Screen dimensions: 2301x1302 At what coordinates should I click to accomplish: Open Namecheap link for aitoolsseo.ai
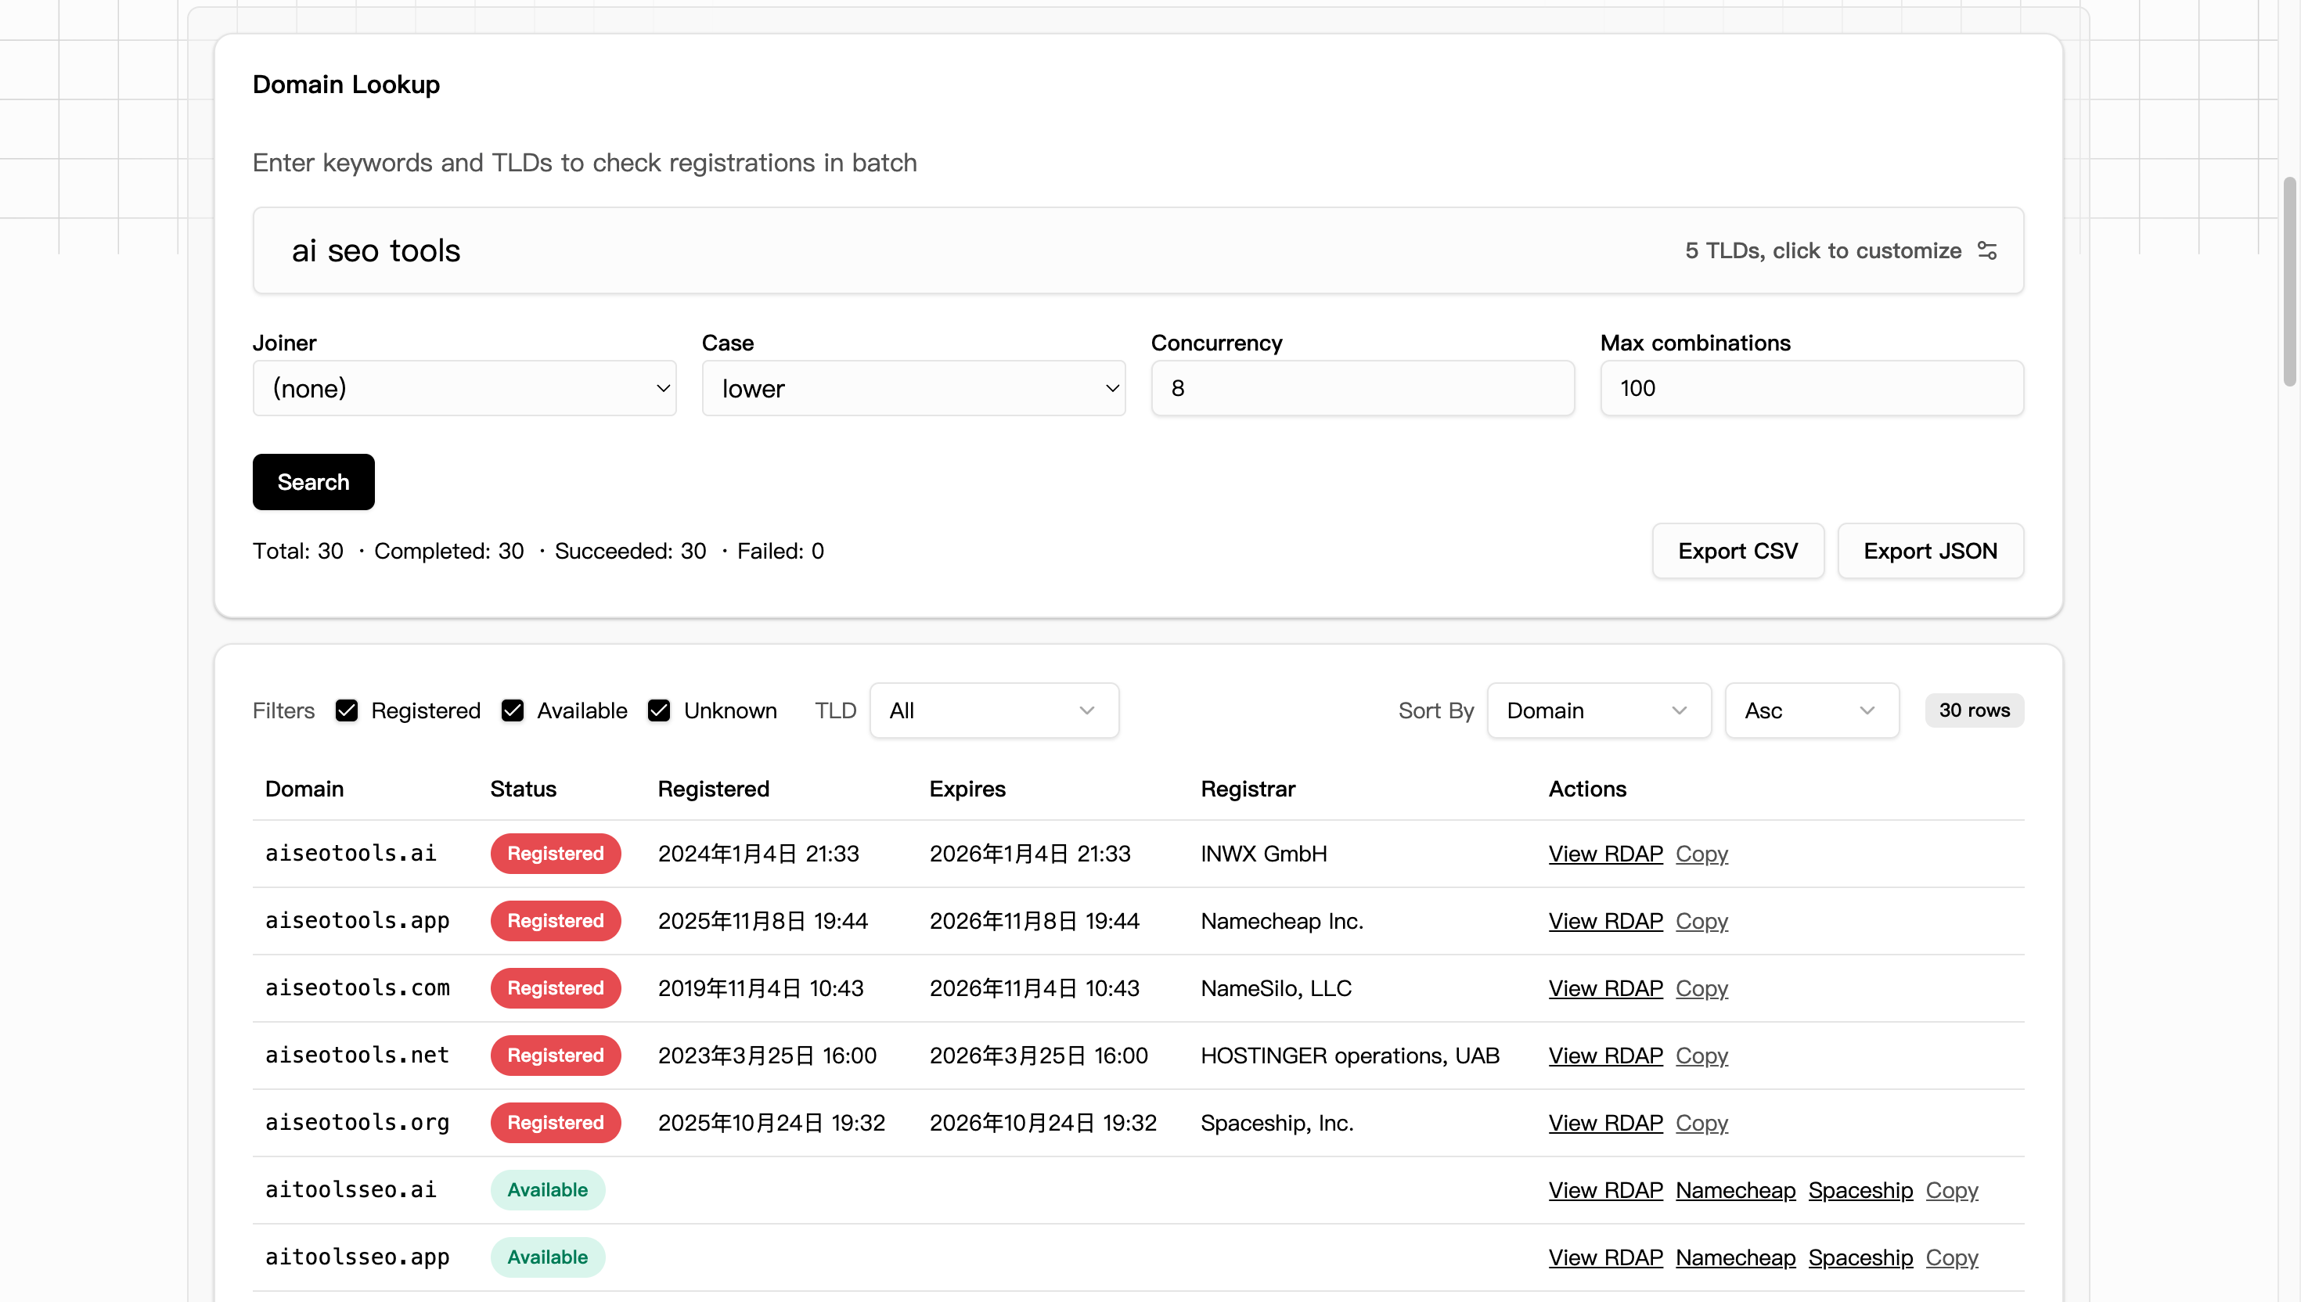(1735, 1190)
